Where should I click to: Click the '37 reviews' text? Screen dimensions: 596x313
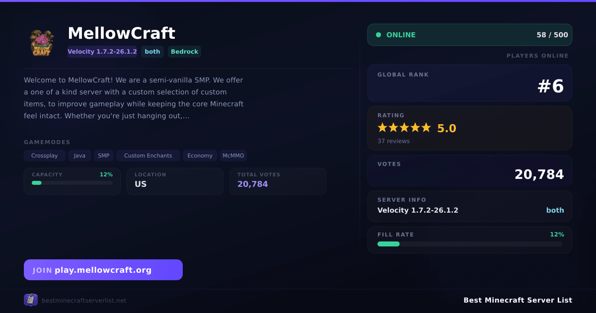[x=393, y=141]
